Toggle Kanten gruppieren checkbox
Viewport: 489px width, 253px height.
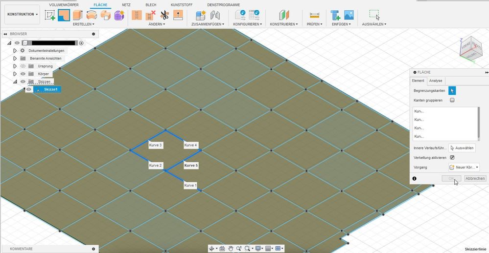tap(452, 100)
